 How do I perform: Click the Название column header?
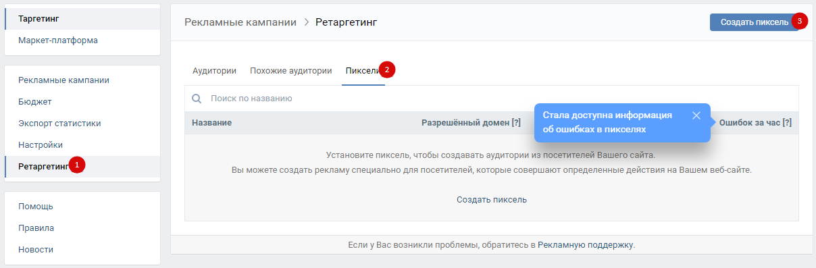point(212,123)
